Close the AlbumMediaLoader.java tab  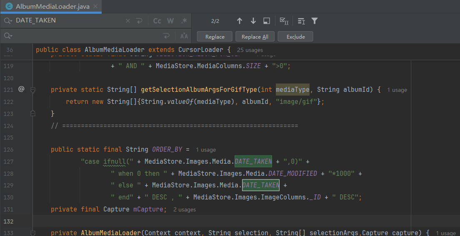pos(95,6)
